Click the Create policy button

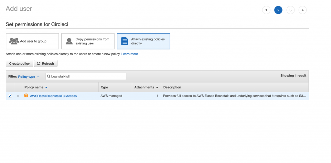pos(19,63)
